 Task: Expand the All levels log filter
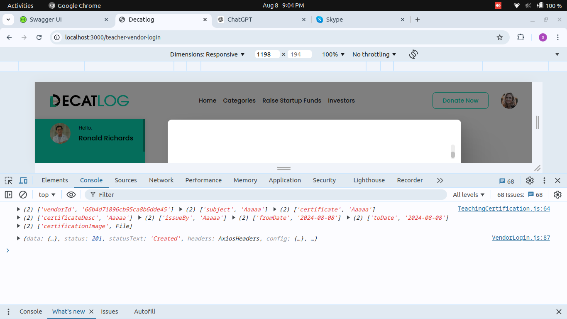coord(469,194)
